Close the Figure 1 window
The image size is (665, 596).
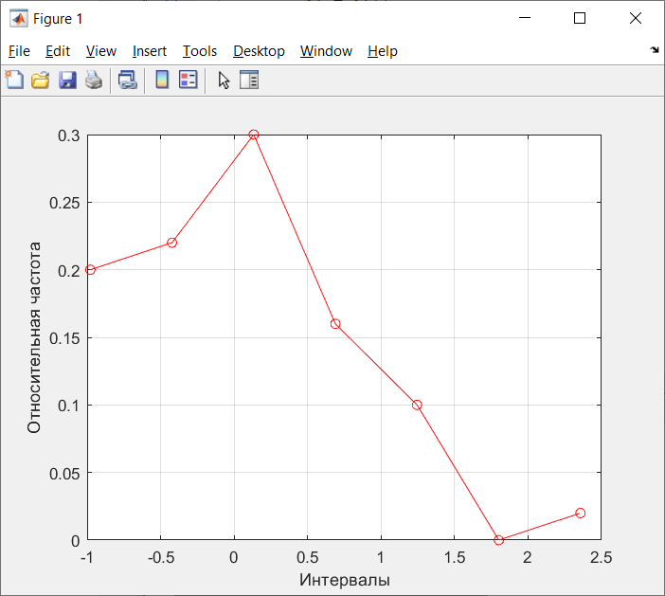pyautogui.click(x=636, y=18)
